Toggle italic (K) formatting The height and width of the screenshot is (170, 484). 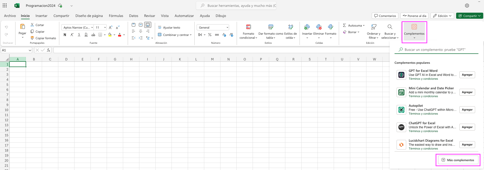click(x=72, y=35)
